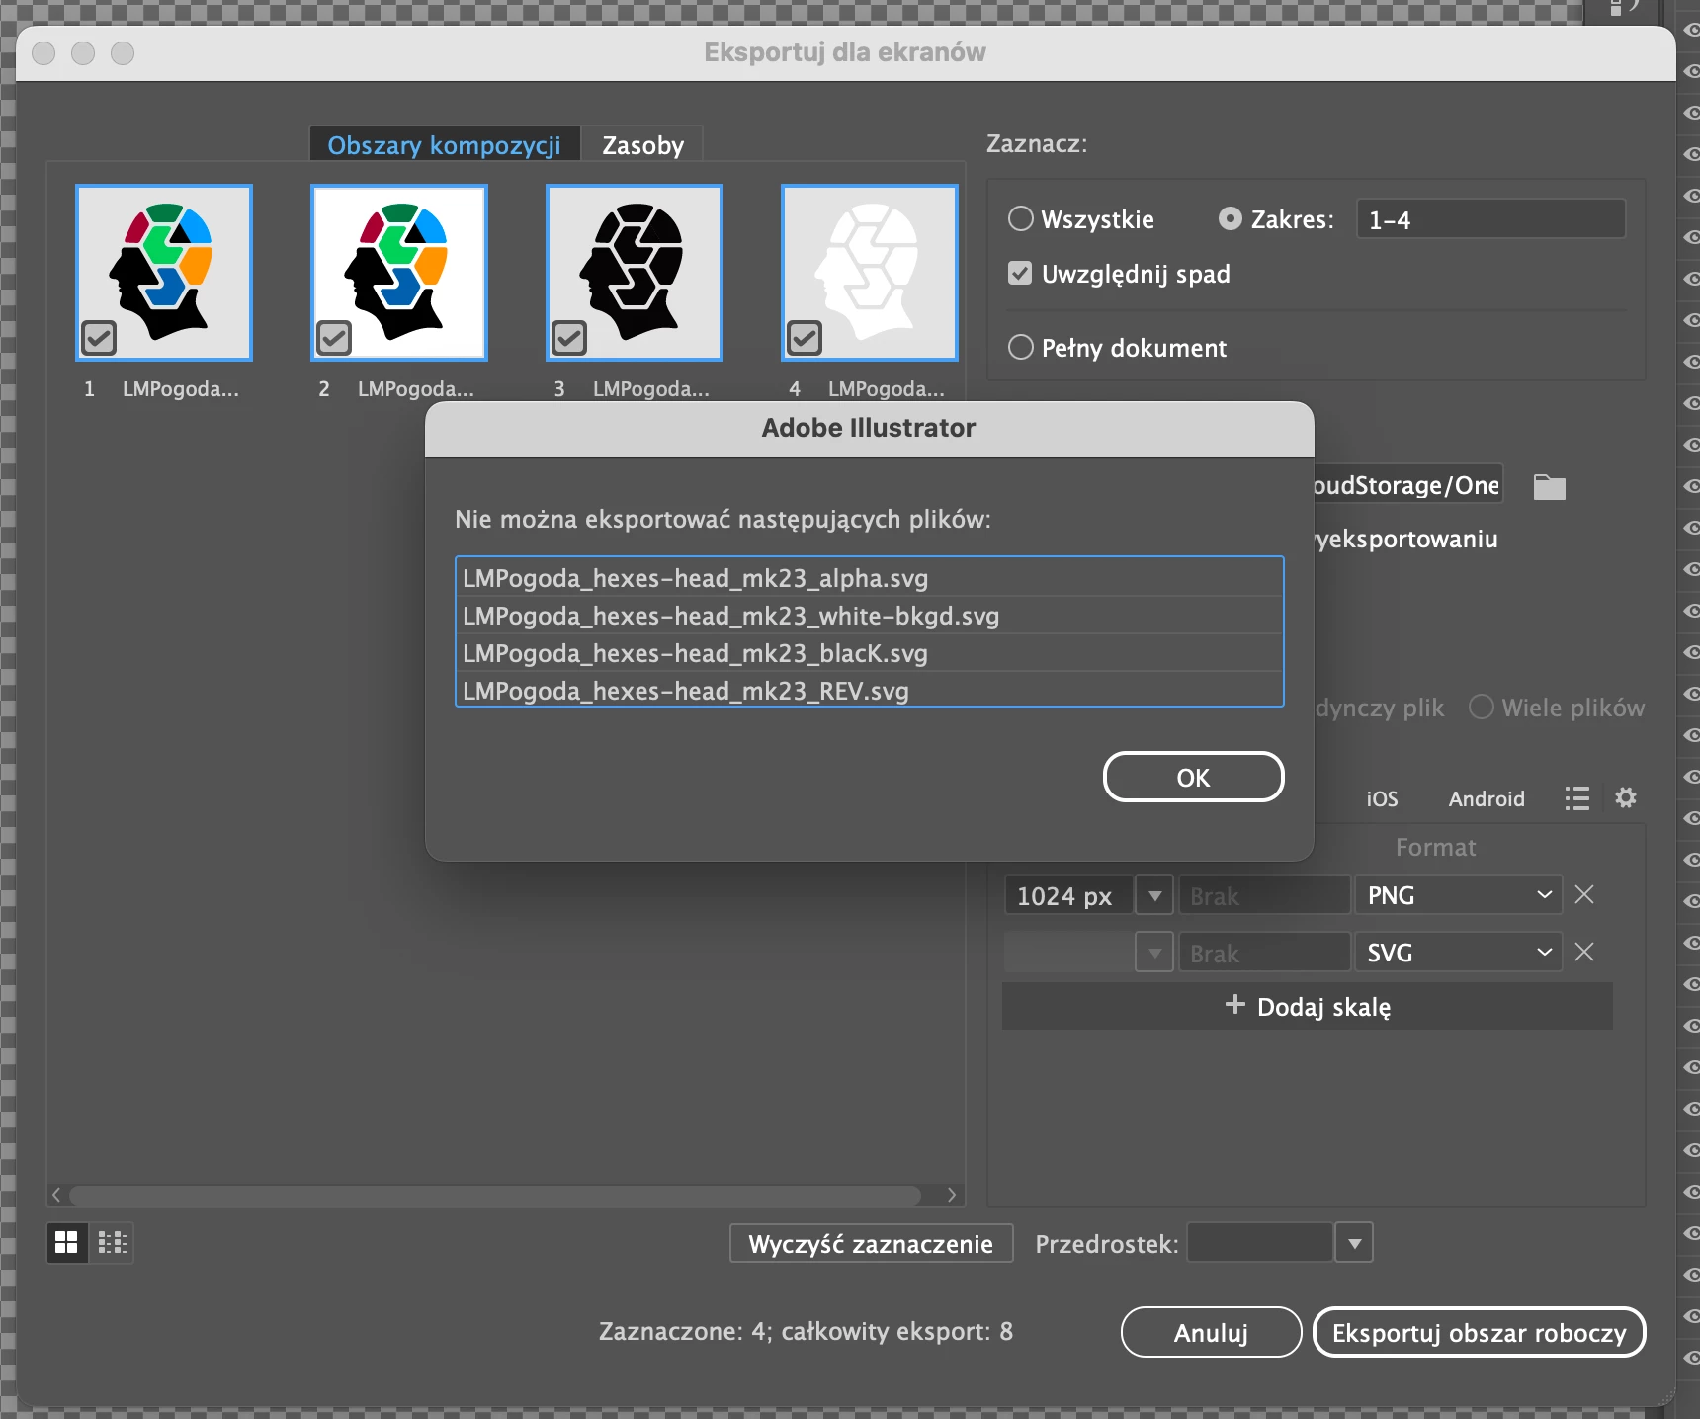The width and height of the screenshot is (1700, 1419).
Task: Uncheck artboard 1 thumbnail checkbox
Action: tap(99, 338)
